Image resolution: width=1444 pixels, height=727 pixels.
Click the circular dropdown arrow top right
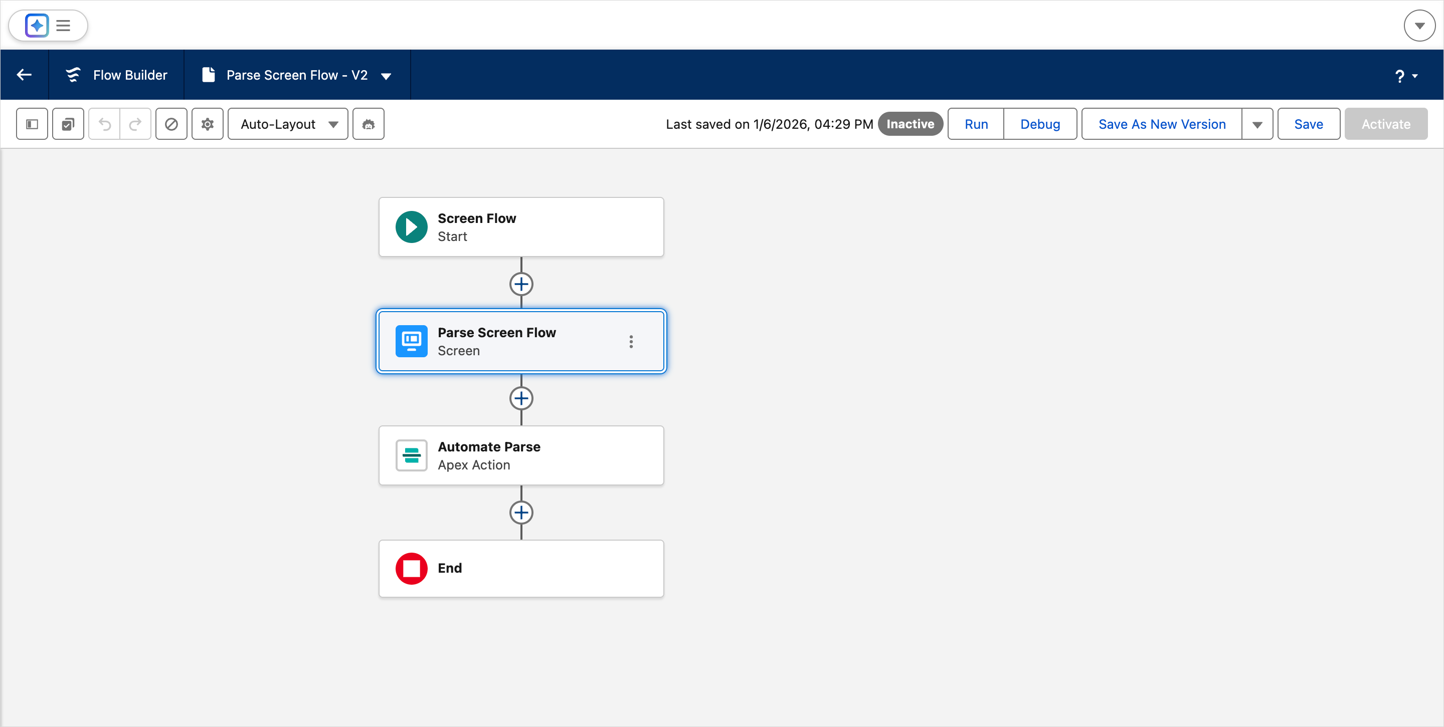pos(1419,26)
